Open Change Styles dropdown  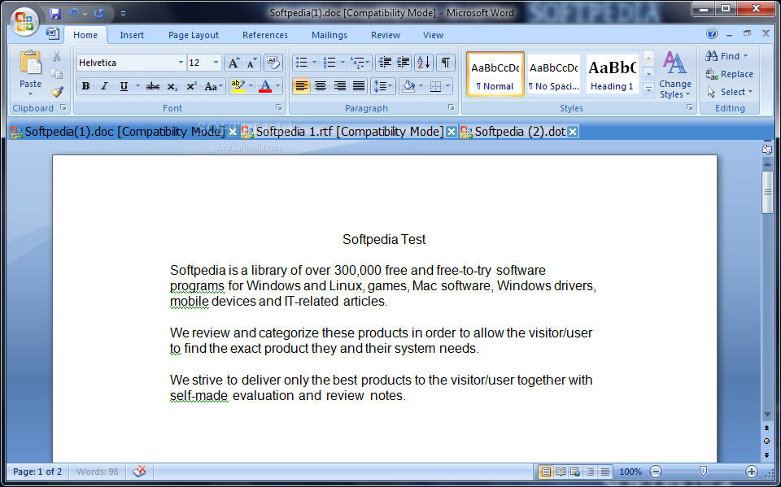[675, 75]
